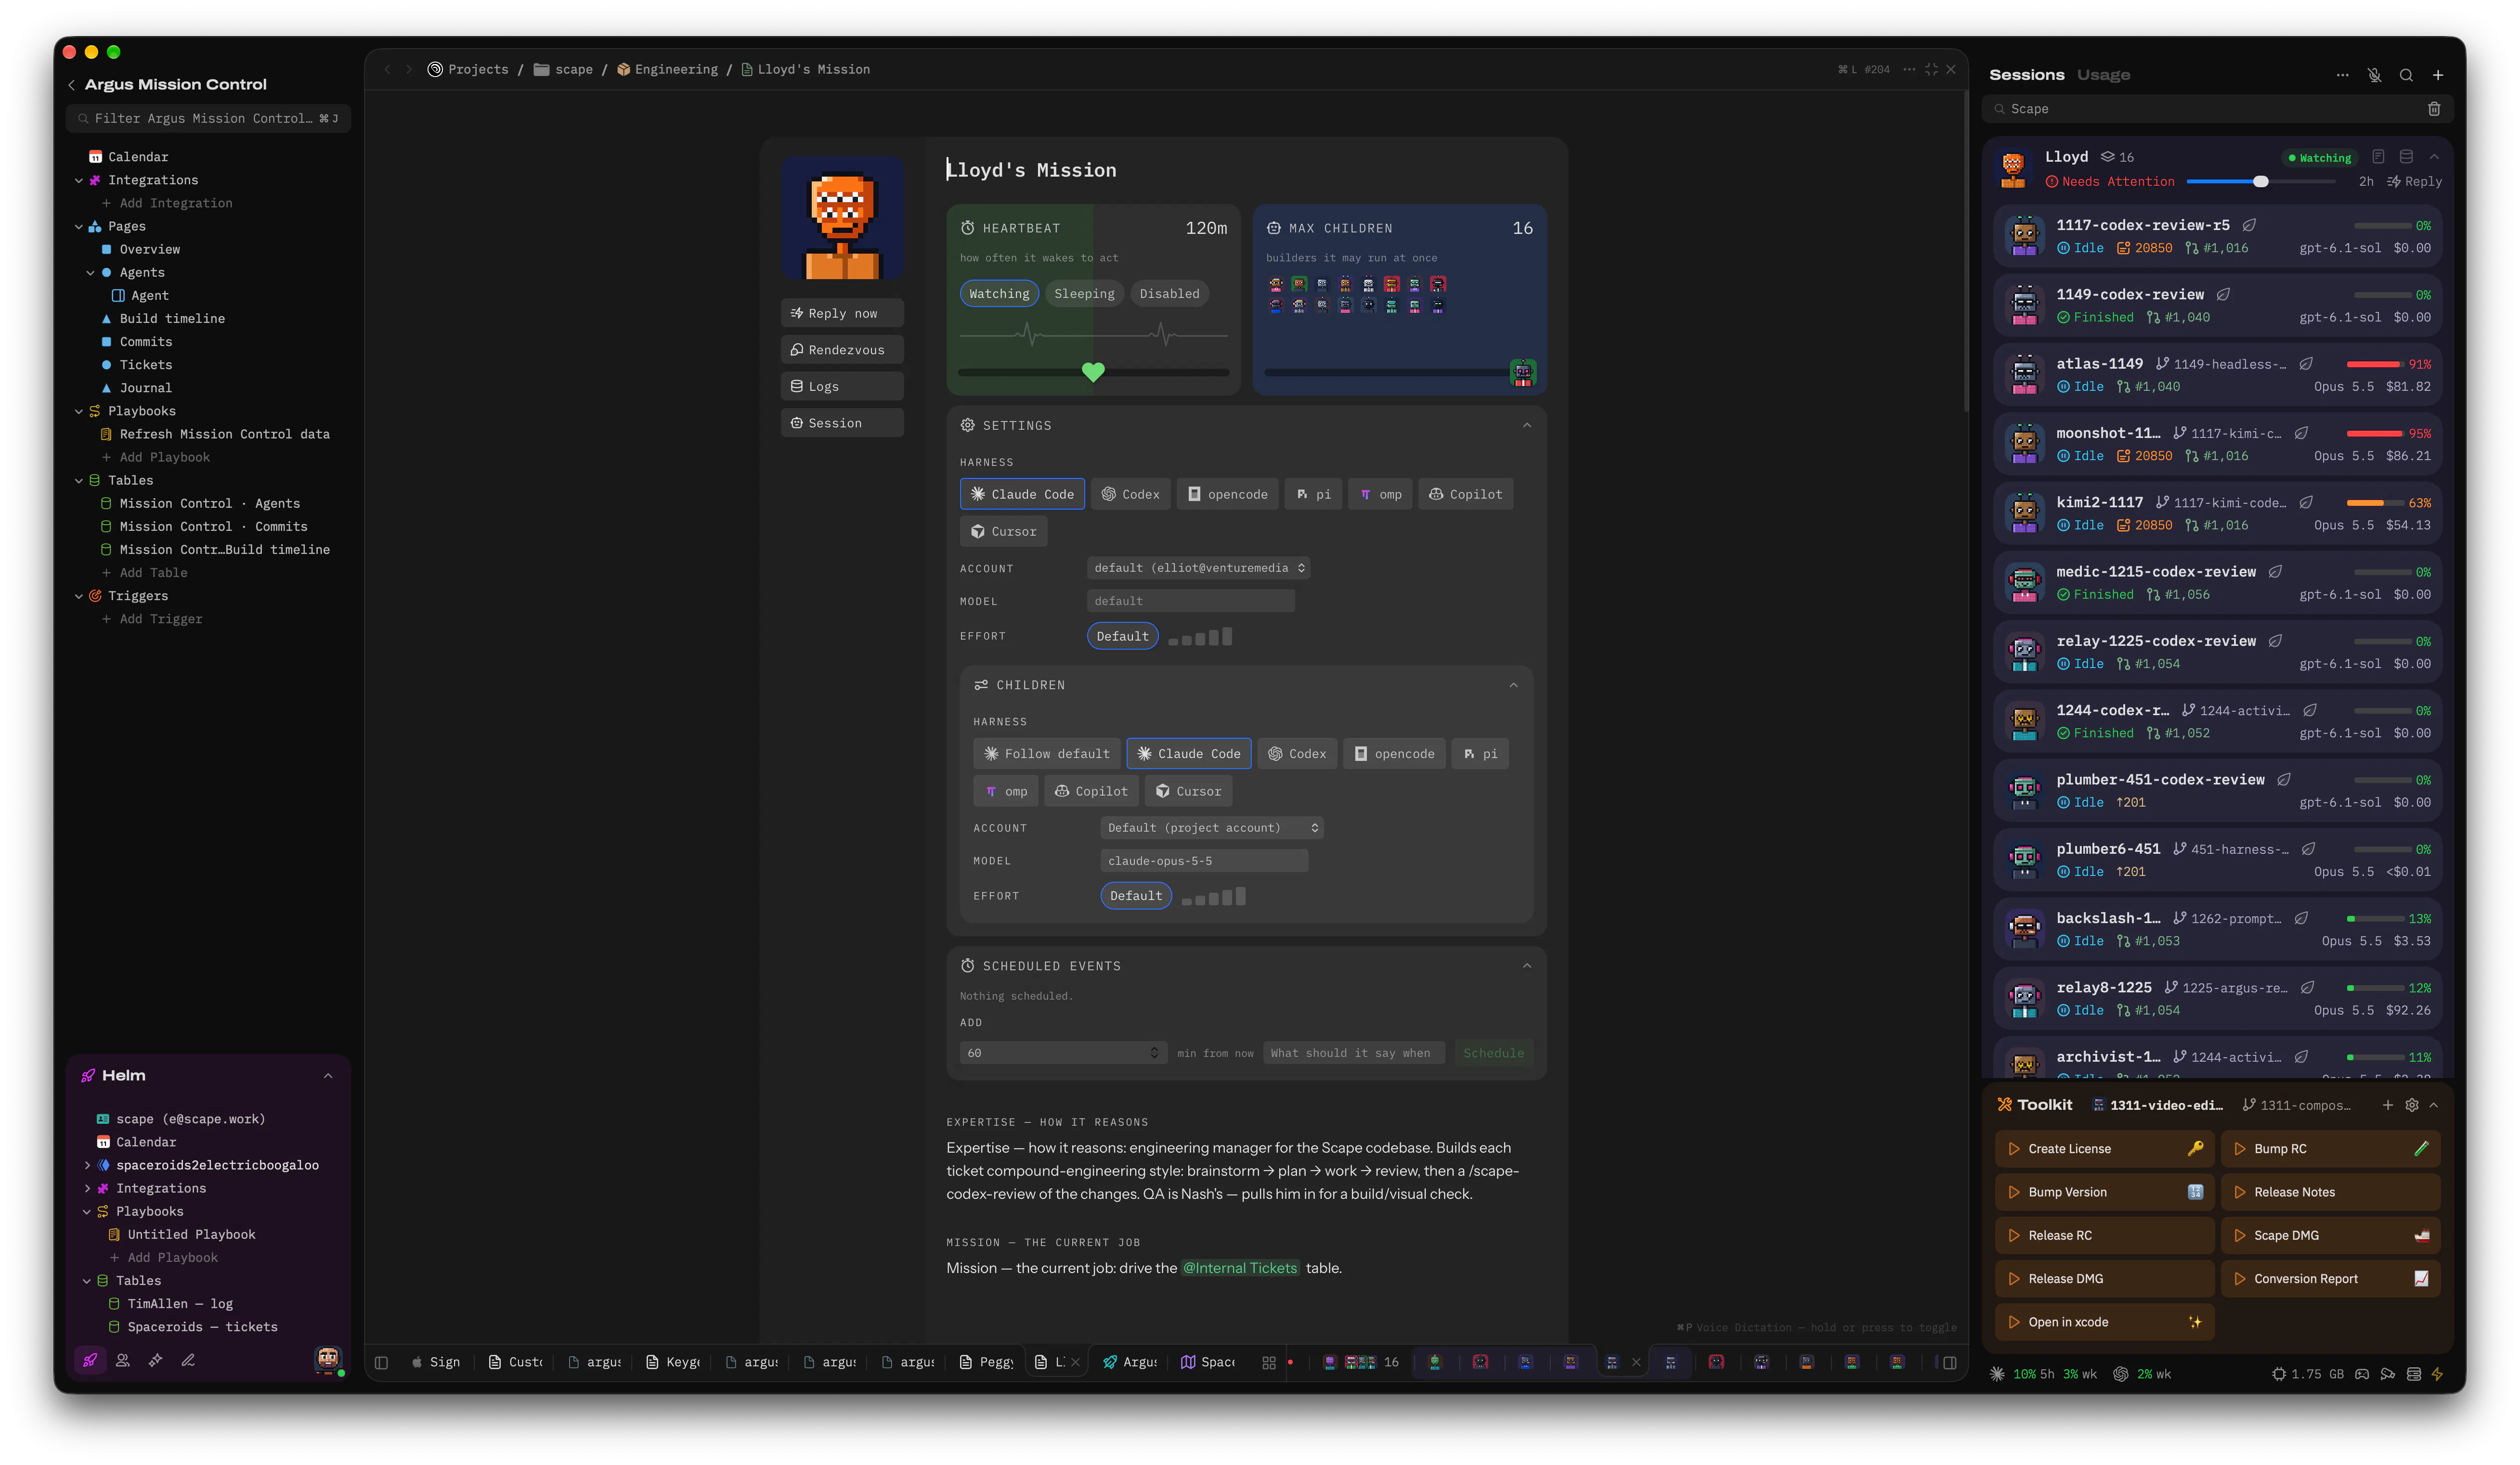Set heartbeat mode to Disabled

coord(1169,294)
